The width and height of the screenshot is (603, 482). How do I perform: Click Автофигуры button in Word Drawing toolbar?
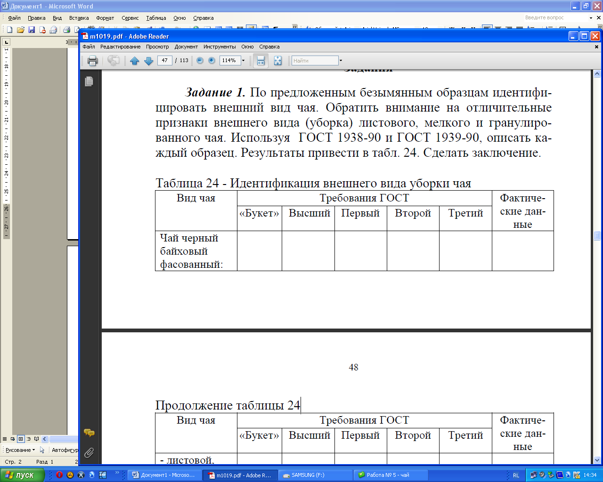click(x=65, y=450)
